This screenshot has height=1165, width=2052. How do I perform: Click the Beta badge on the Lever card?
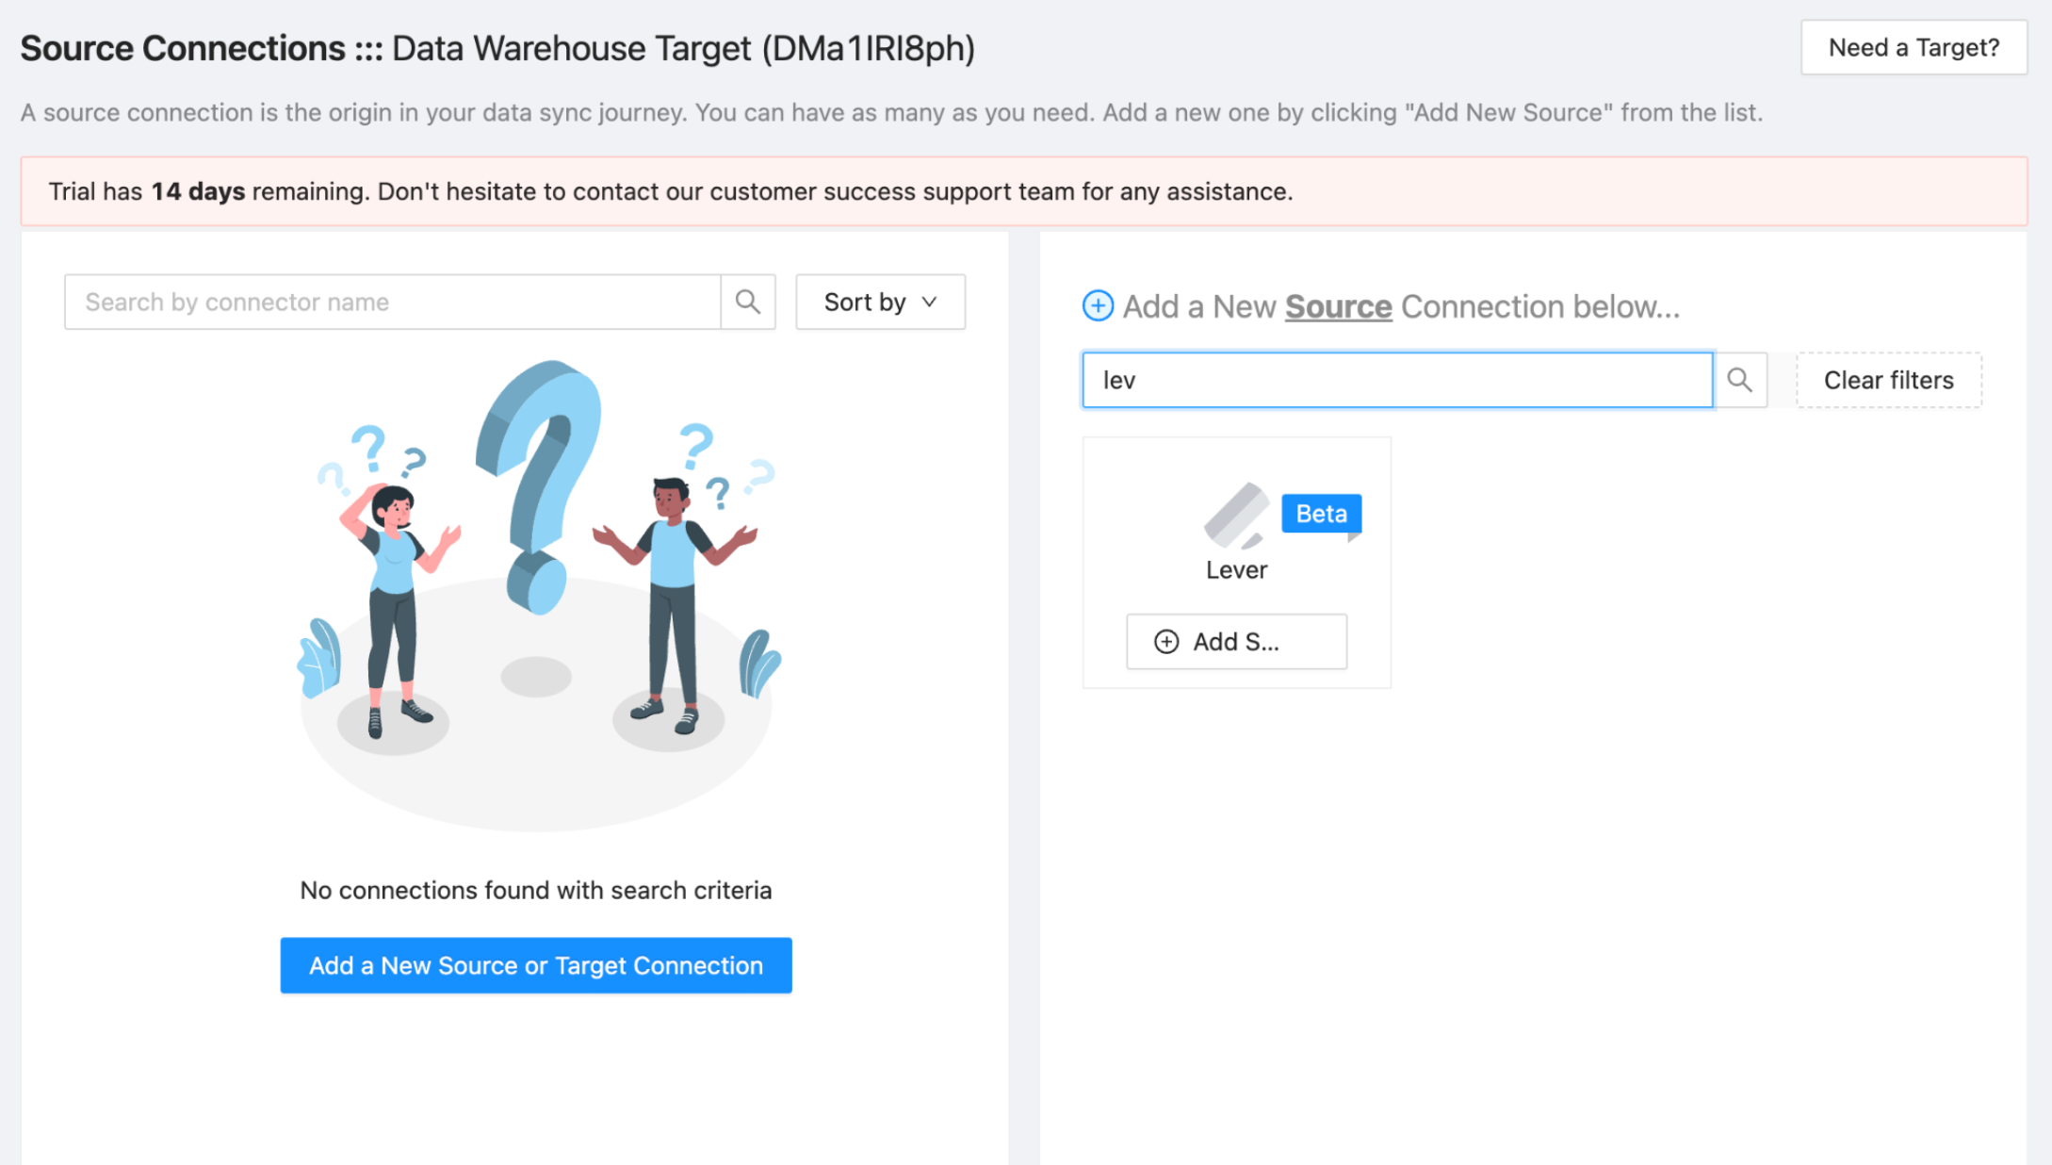pyautogui.click(x=1320, y=514)
